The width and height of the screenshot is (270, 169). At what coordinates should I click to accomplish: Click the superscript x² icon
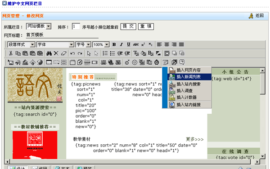[x=143, y=44]
